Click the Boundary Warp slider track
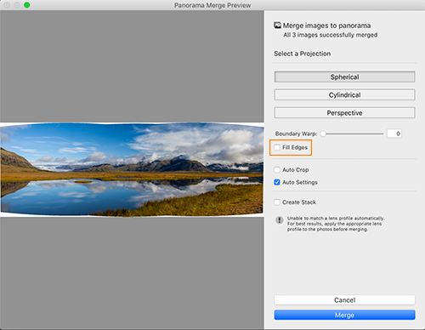The image size is (425, 330). (x=353, y=134)
